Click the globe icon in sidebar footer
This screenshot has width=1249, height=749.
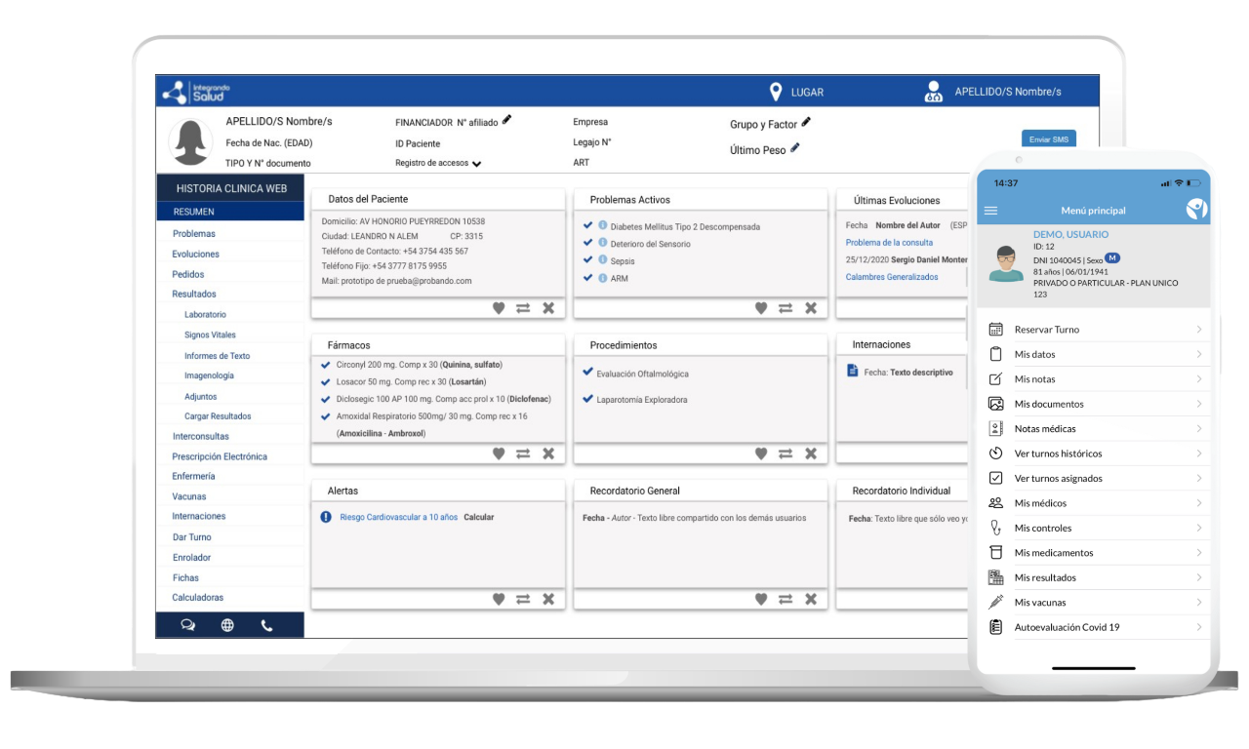tap(227, 626)
